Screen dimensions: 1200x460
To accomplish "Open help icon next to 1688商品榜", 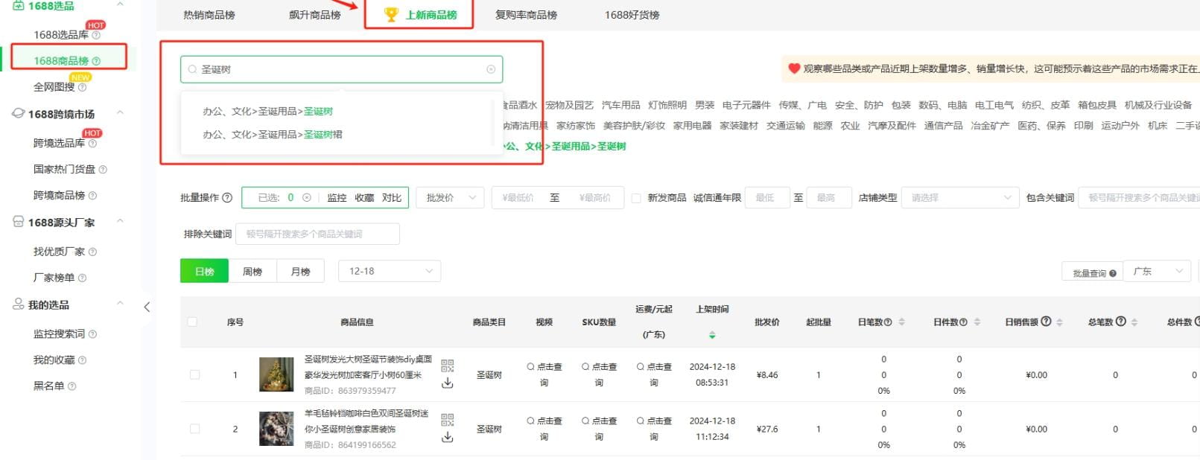I will tap(96, 61).
